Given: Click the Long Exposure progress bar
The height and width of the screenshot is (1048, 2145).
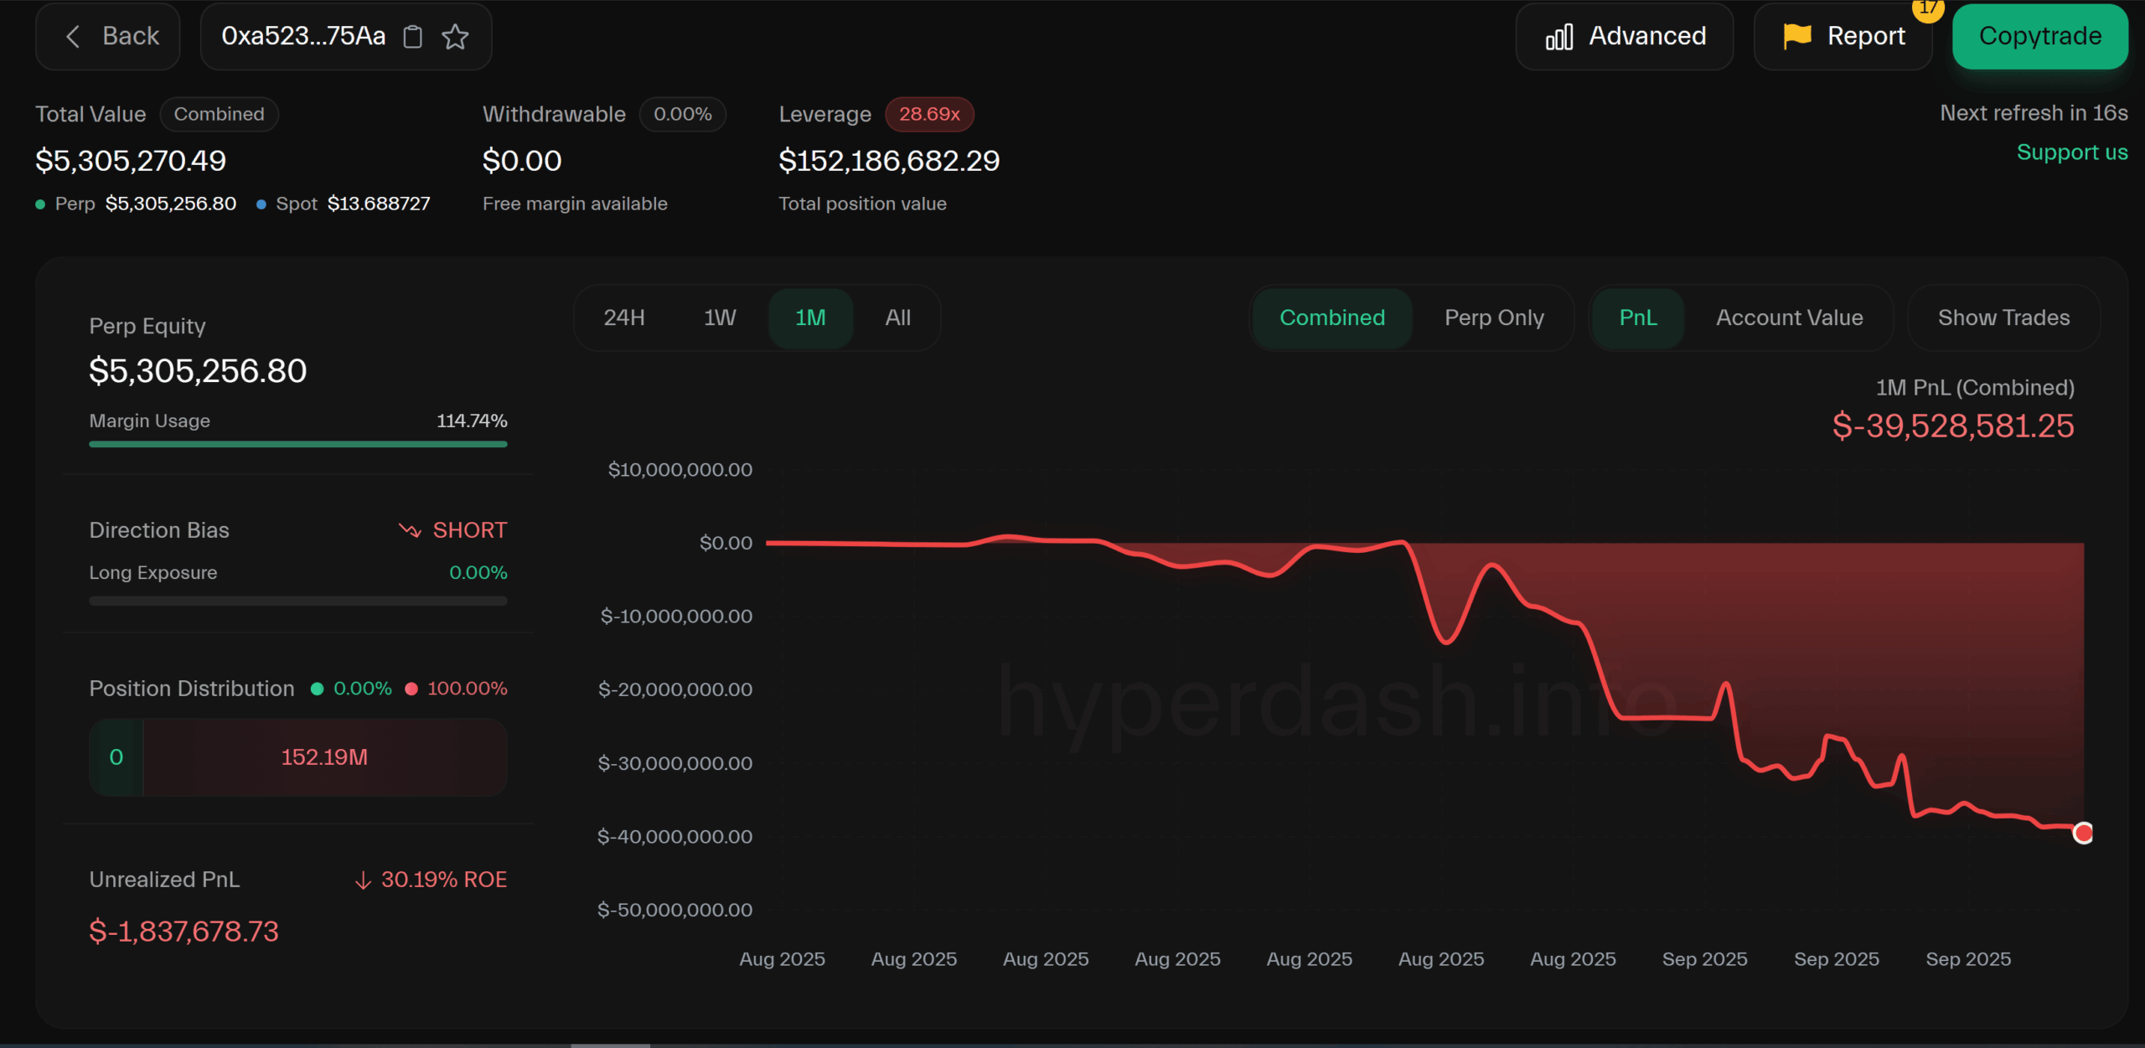Looking at the screenshot, I should click(x=298, y=601).
